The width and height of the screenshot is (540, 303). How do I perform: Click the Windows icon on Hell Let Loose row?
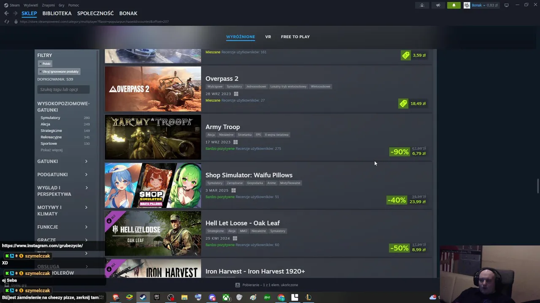(x=235, y=238)
